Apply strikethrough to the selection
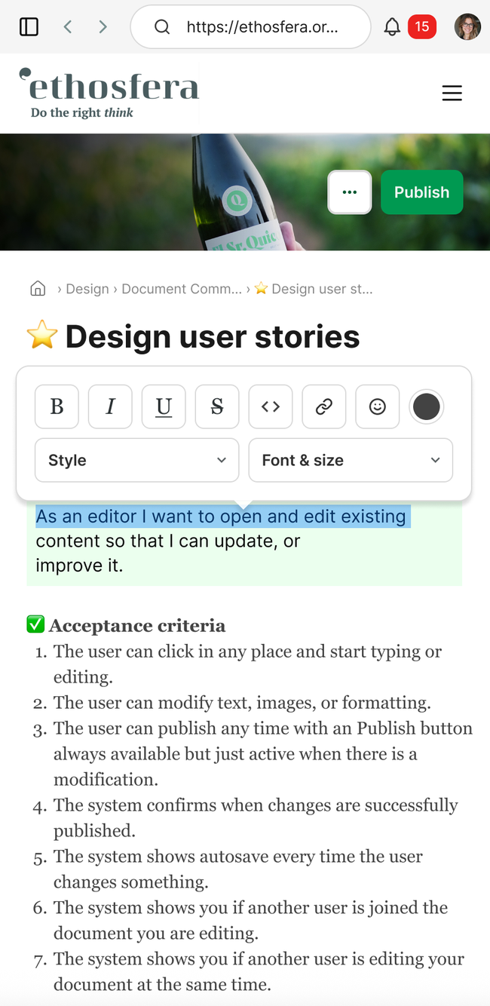 [217, 406]
